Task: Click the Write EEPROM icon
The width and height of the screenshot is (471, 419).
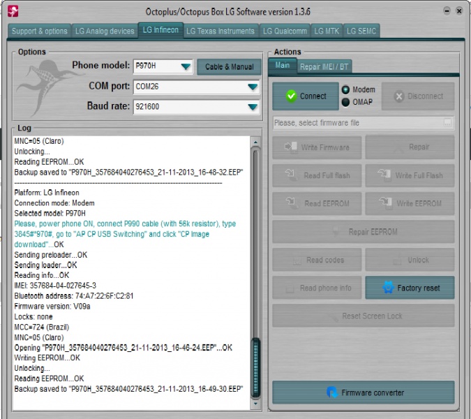Action: tap(385, 203)
